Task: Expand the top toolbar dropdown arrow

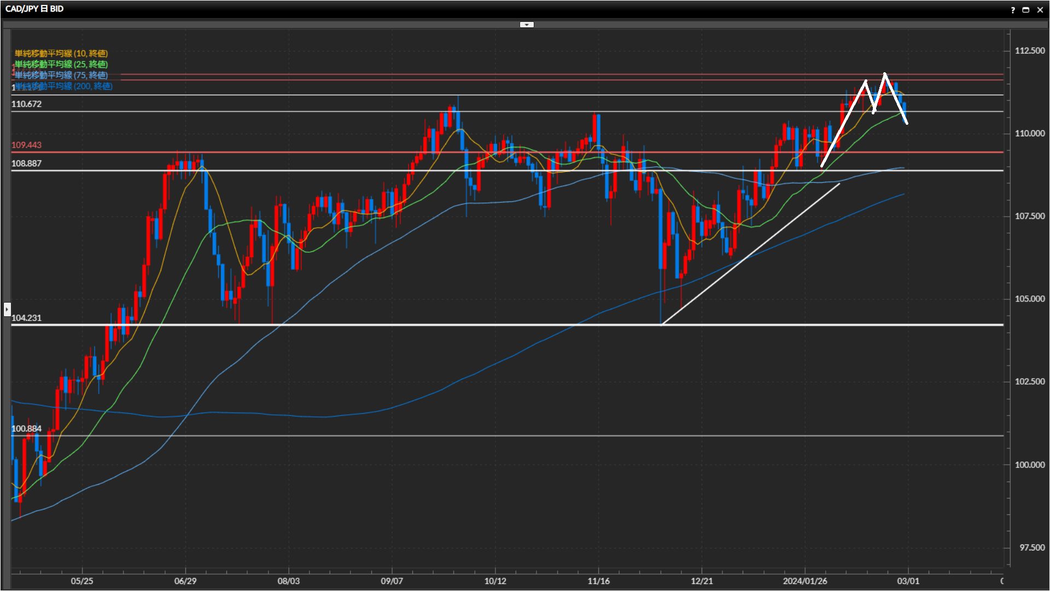Action: [527, 25]
